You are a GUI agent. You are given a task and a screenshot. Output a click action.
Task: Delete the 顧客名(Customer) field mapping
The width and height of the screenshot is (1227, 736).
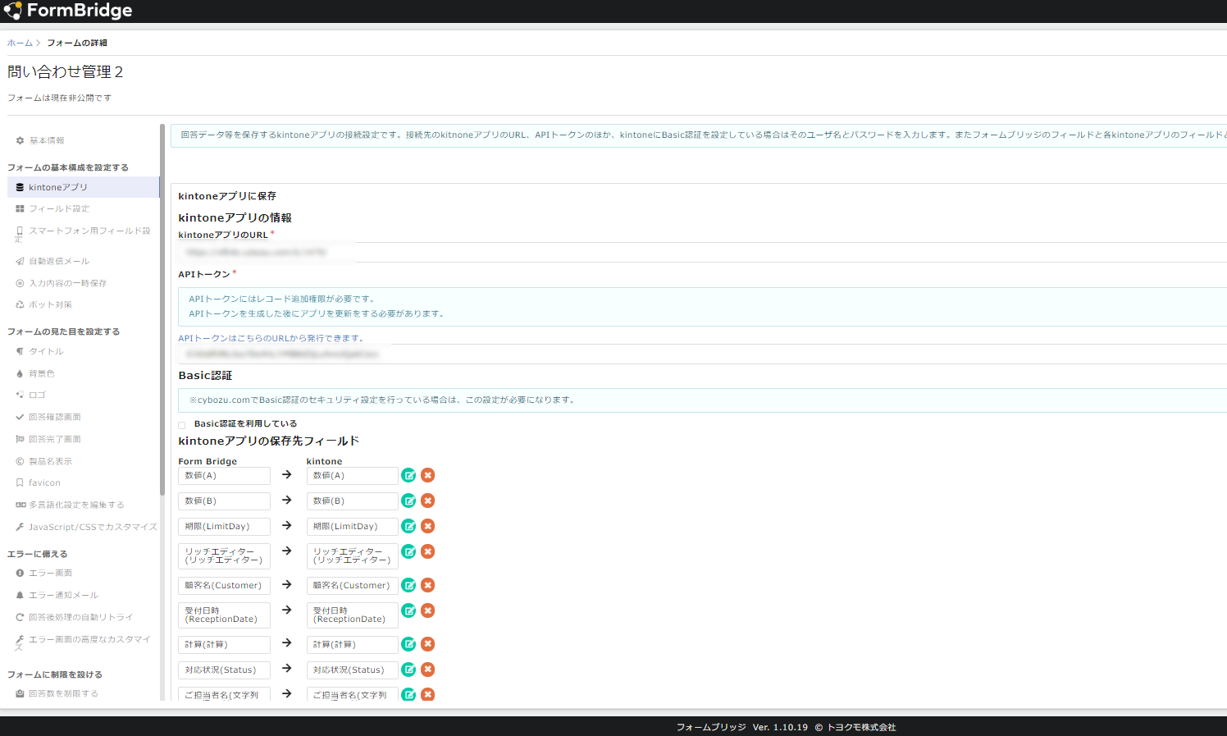point(427,585)
